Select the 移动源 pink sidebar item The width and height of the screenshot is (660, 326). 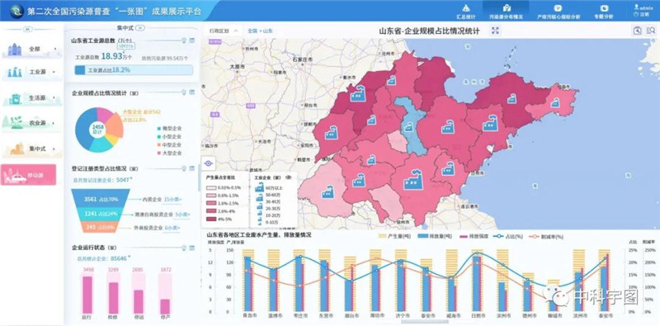click(28, 174)
